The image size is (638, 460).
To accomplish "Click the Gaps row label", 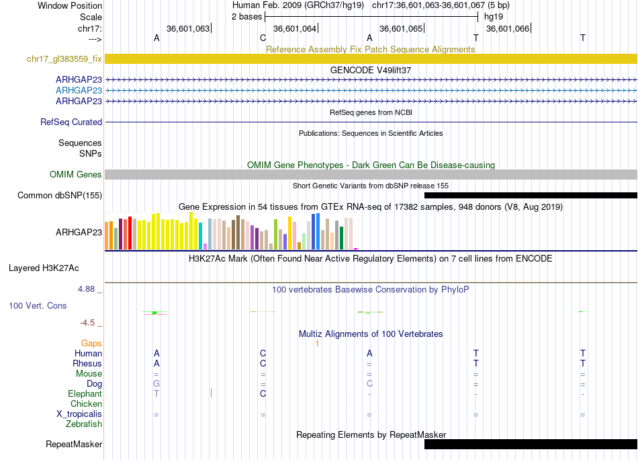I will pyautogui.click(x=91, y=344).
